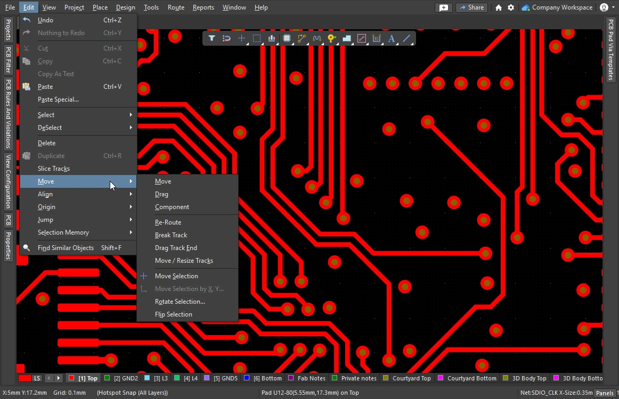This screenshot has width=619, height=399.
Task: Click the red current layer color swatch
Action: point(25,378)
